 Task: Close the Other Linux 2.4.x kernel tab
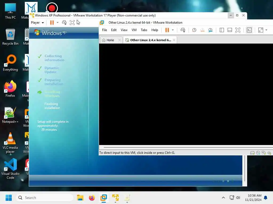[174, 40]
